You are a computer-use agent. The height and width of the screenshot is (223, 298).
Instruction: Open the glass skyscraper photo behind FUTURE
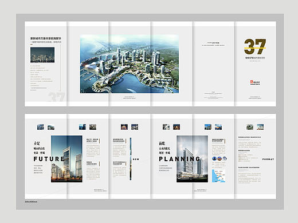click(66, 159)
